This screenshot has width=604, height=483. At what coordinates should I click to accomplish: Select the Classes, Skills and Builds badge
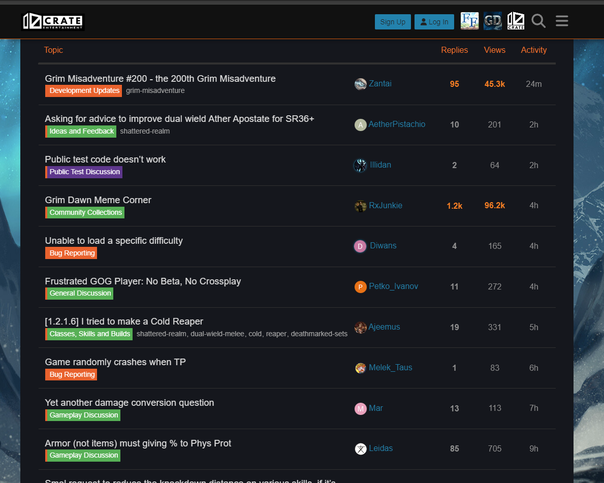(88, 334)
